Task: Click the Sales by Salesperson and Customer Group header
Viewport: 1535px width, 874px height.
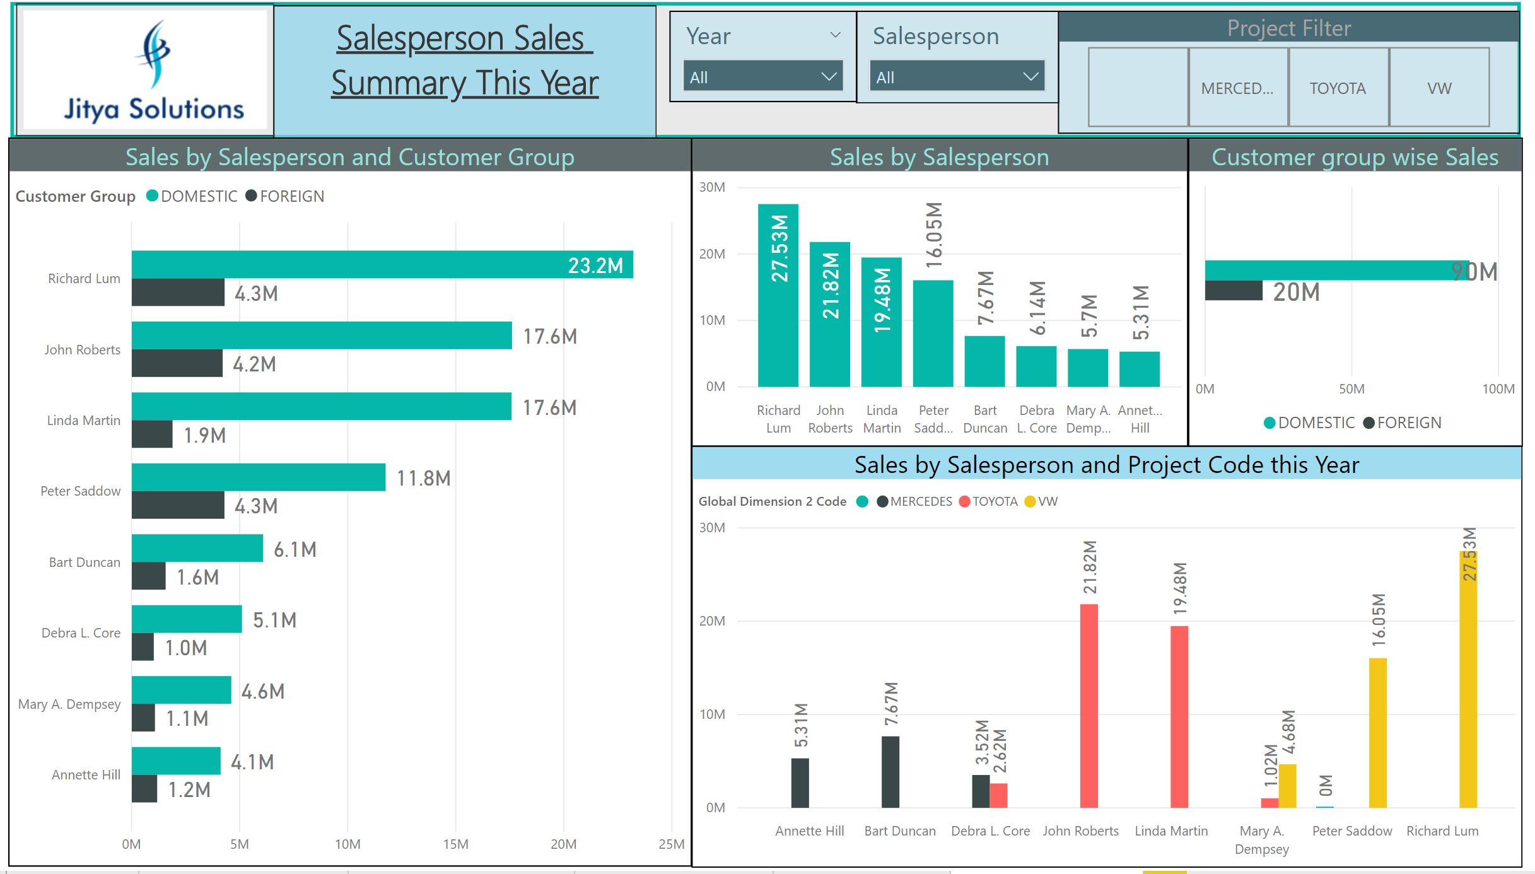Action: pos(350,156)
